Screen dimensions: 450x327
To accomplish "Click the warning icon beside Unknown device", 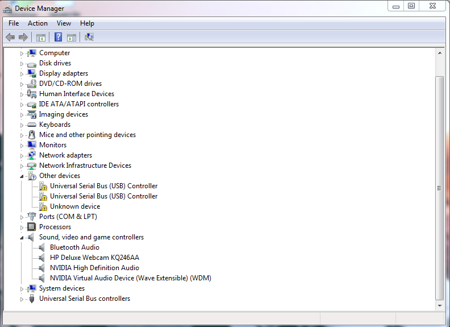I will [x=43, y=206].
